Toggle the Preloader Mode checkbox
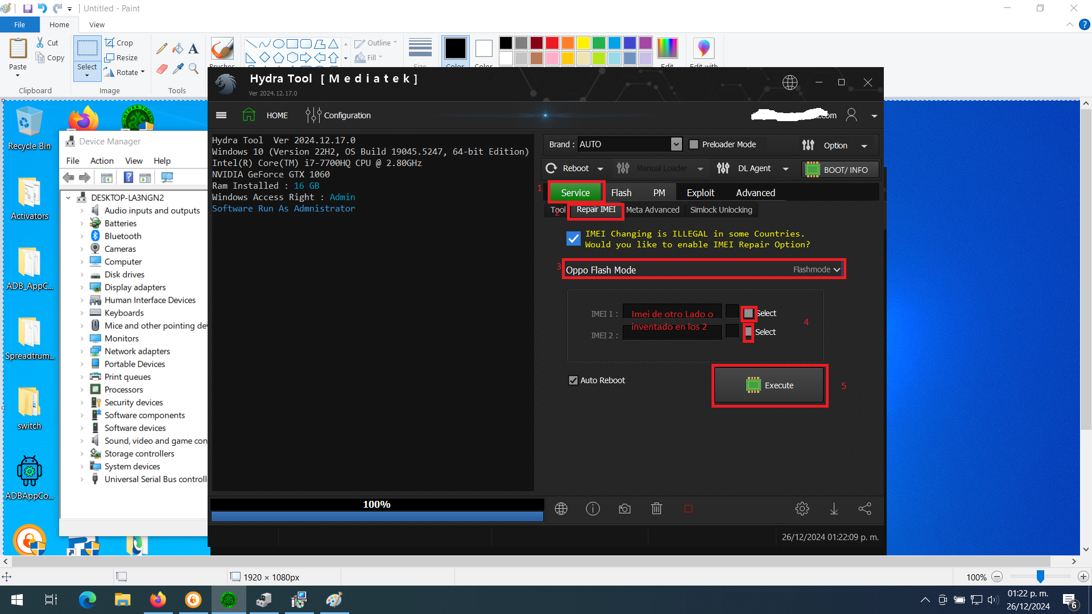Screen dimensions: 1092x614 [x=694, y=144]
